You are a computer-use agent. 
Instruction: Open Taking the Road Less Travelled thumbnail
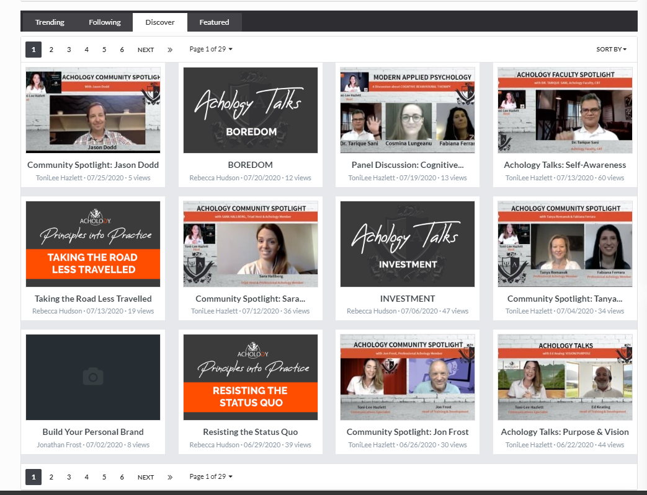point(93,244)
